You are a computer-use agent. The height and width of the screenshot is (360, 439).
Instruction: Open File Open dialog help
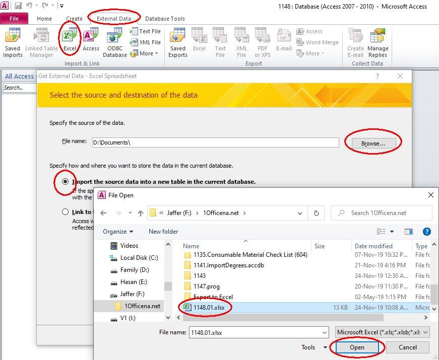pos(426,232)
